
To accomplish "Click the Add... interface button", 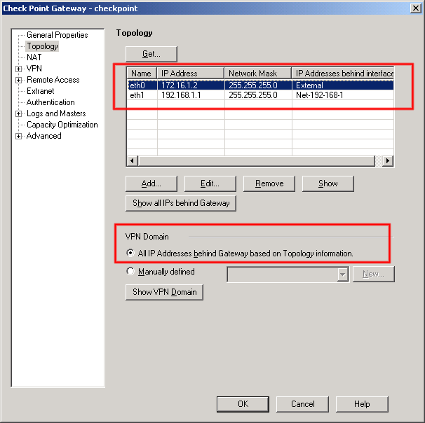I will 151,183.
